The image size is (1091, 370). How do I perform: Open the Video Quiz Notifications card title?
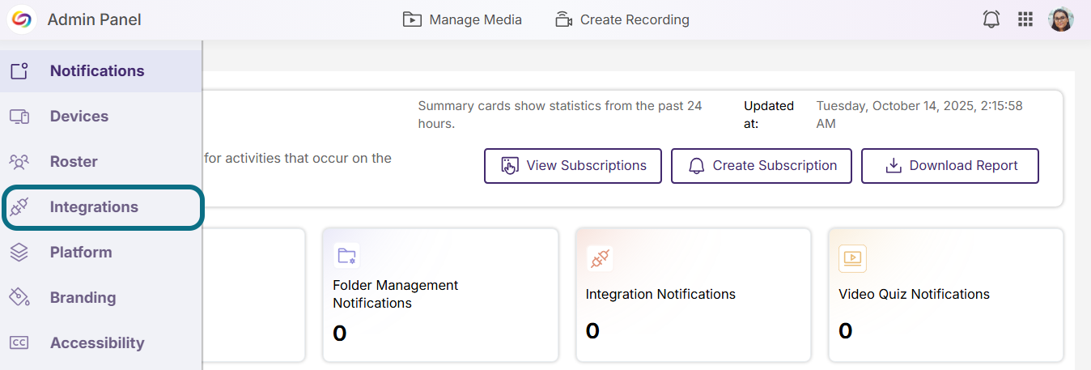tap(914, 295)
